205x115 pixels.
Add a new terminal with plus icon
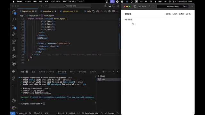[x=103, y=72]
